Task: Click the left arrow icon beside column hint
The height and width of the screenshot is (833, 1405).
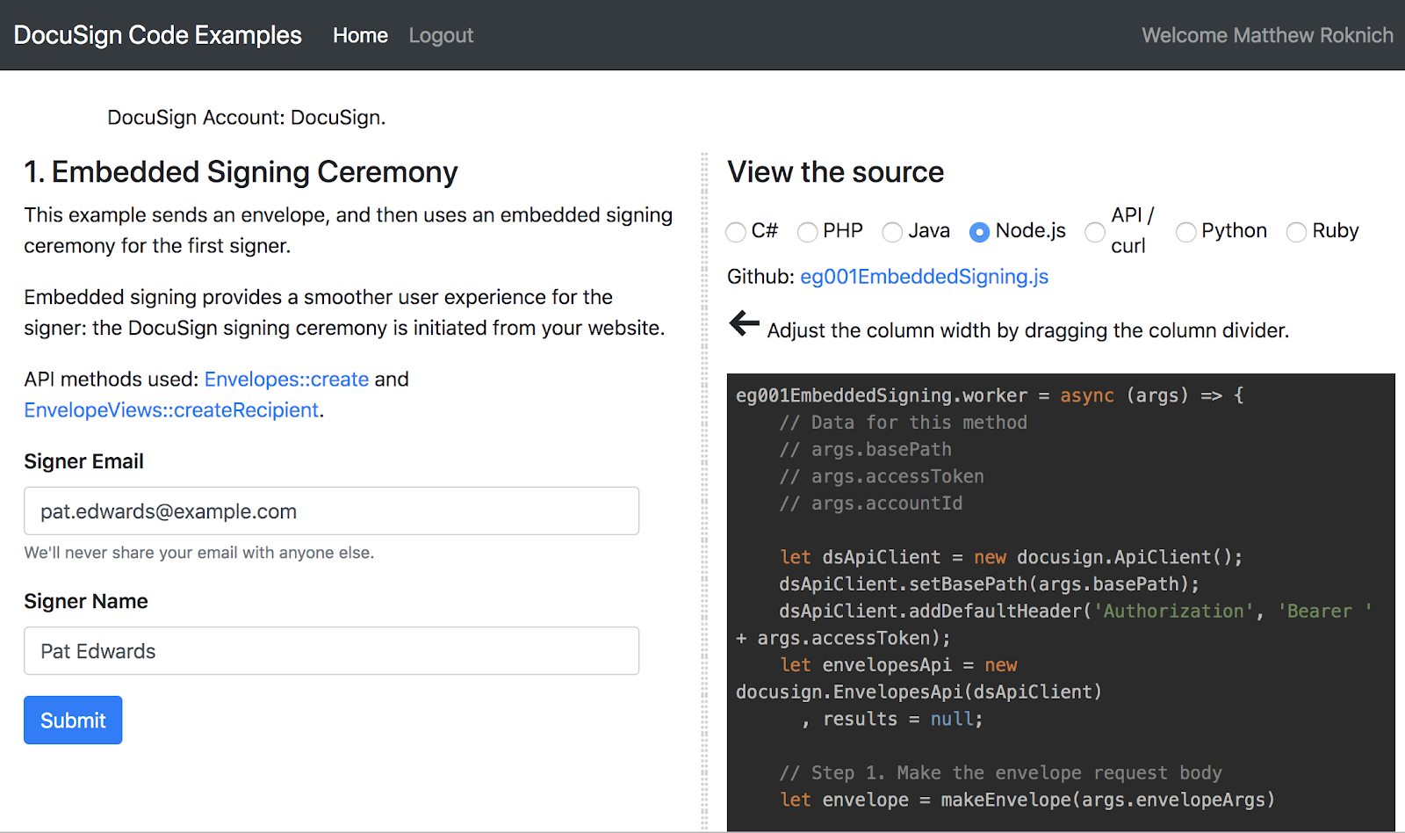Action: tap(744, 323)
